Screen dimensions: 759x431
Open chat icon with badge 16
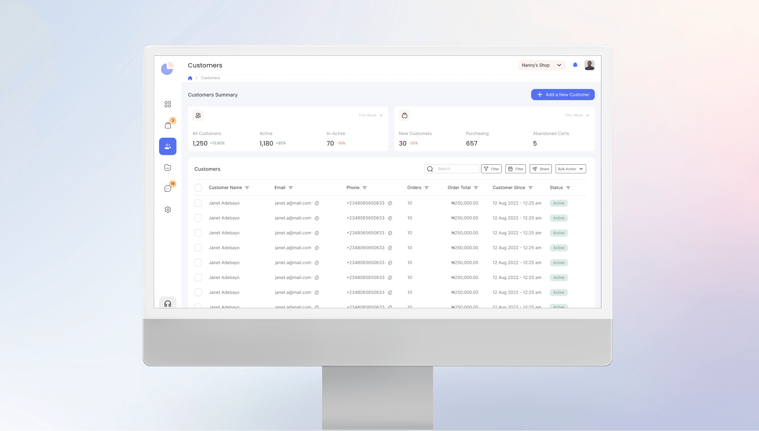click(x=168, y=188)
